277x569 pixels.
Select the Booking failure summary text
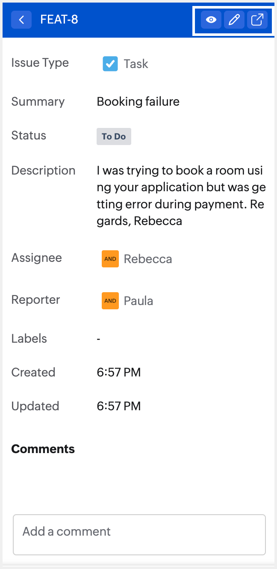(x=138, y=102)
